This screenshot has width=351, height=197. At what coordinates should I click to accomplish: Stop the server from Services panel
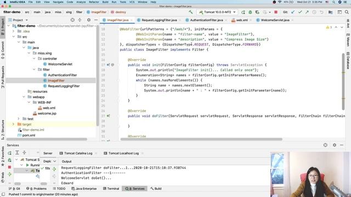pos(10,167)
